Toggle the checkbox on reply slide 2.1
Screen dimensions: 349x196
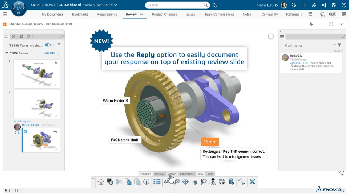point(25,131)
